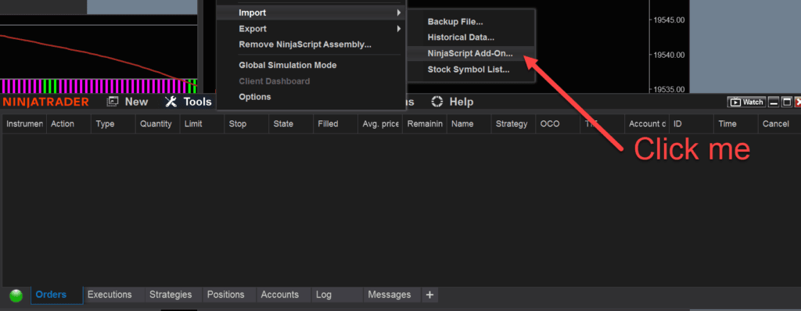This screenshot has height=311, width=801.
Task: Maximize the NinjaTrader Control Center window
Action: pyautogui.click(x=787, y=102)
